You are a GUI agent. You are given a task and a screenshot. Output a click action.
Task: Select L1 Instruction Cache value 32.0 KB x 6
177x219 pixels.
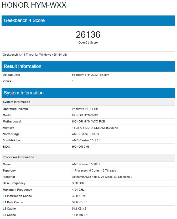80,196
